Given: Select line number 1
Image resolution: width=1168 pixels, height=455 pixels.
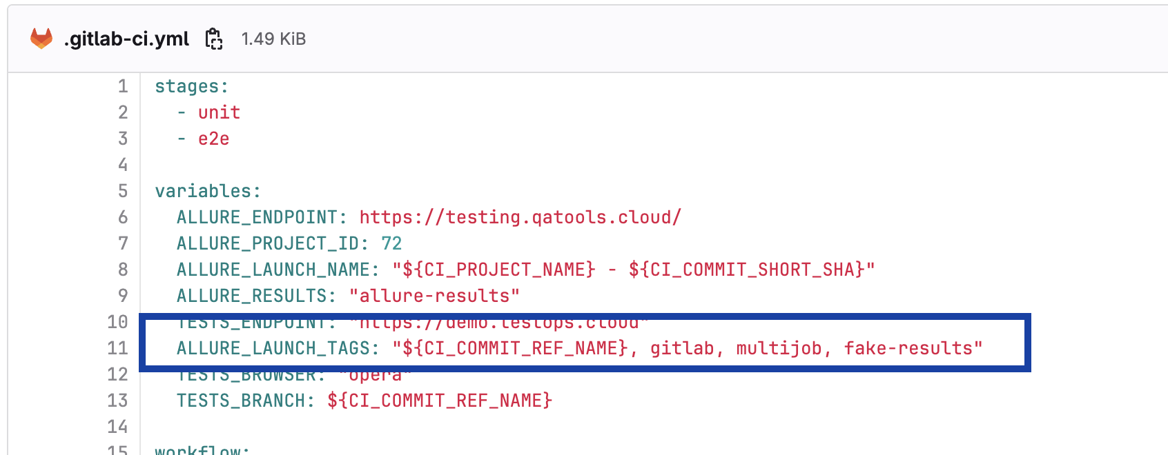Looking at the screenshot, I should tap(123, 86).
